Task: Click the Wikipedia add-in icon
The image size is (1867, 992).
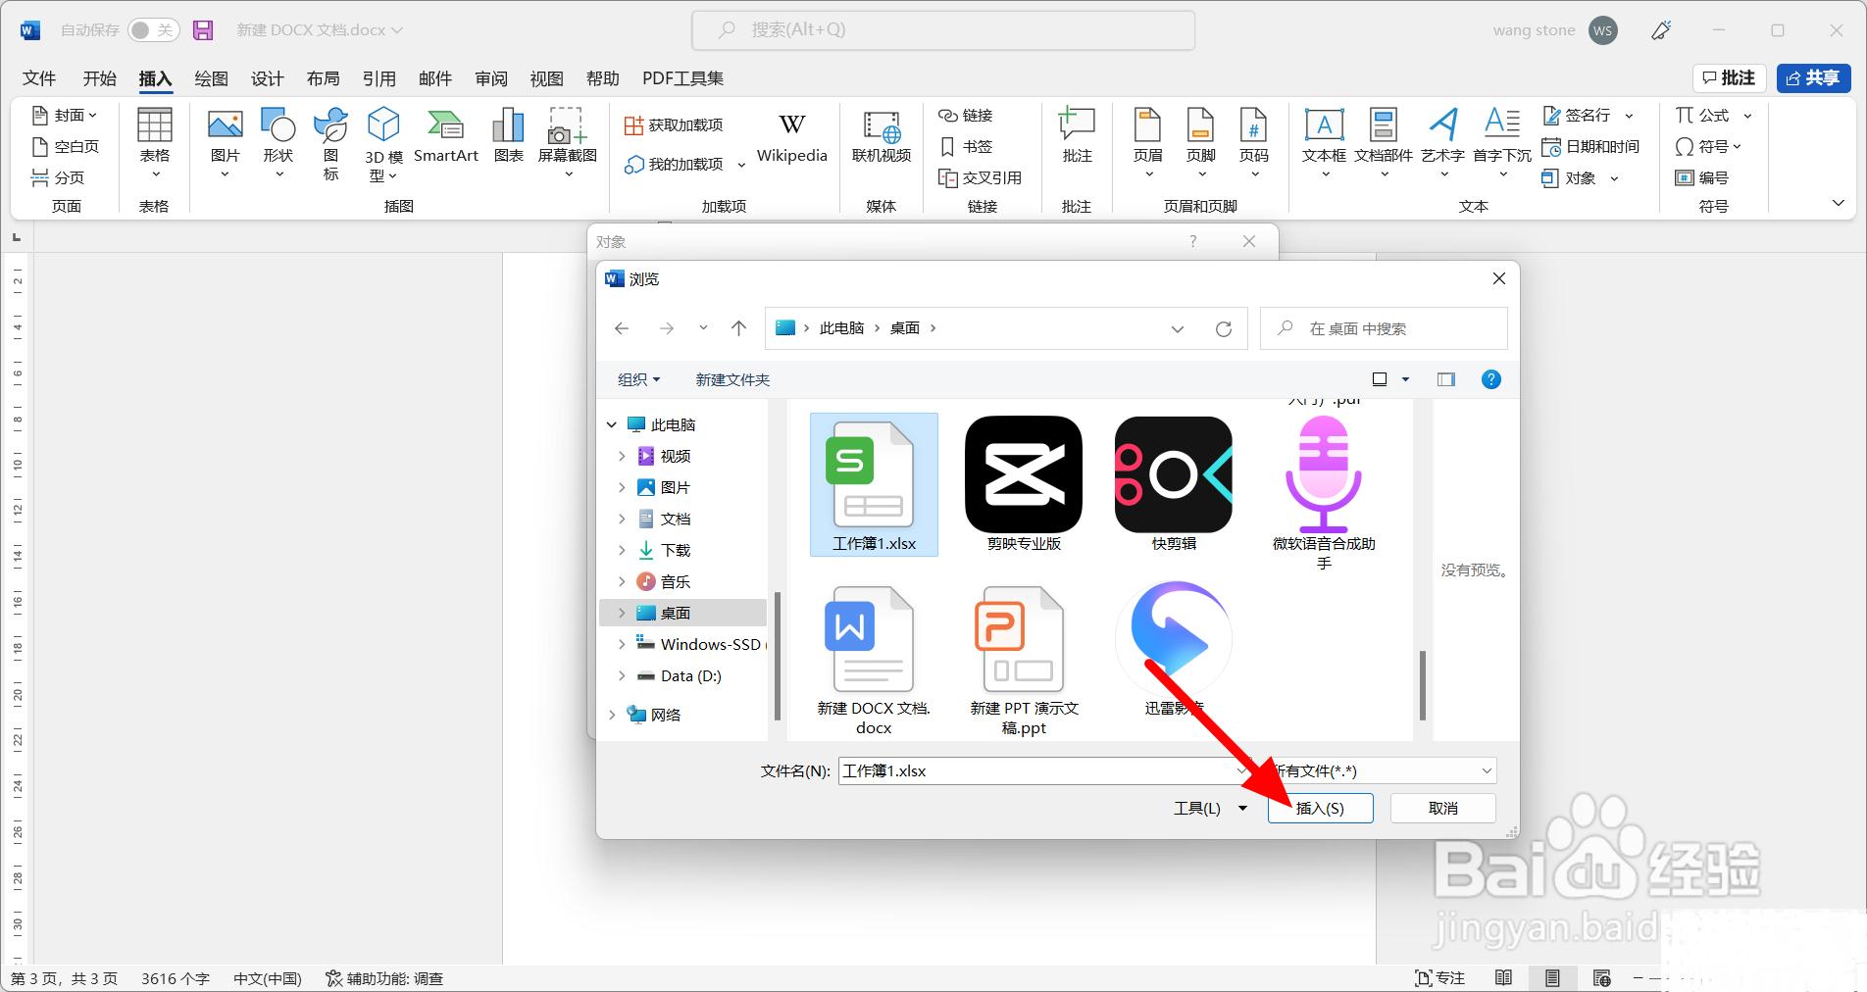Action: (791, 137)
